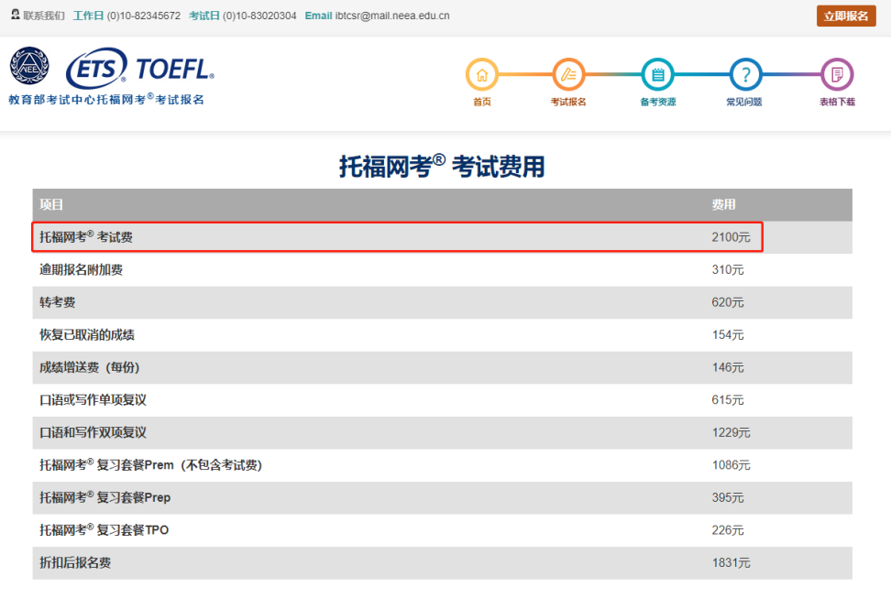Viewport: 891px width, 609px height.
Task: Click the 首页 home icon
Action: point(481,73)
